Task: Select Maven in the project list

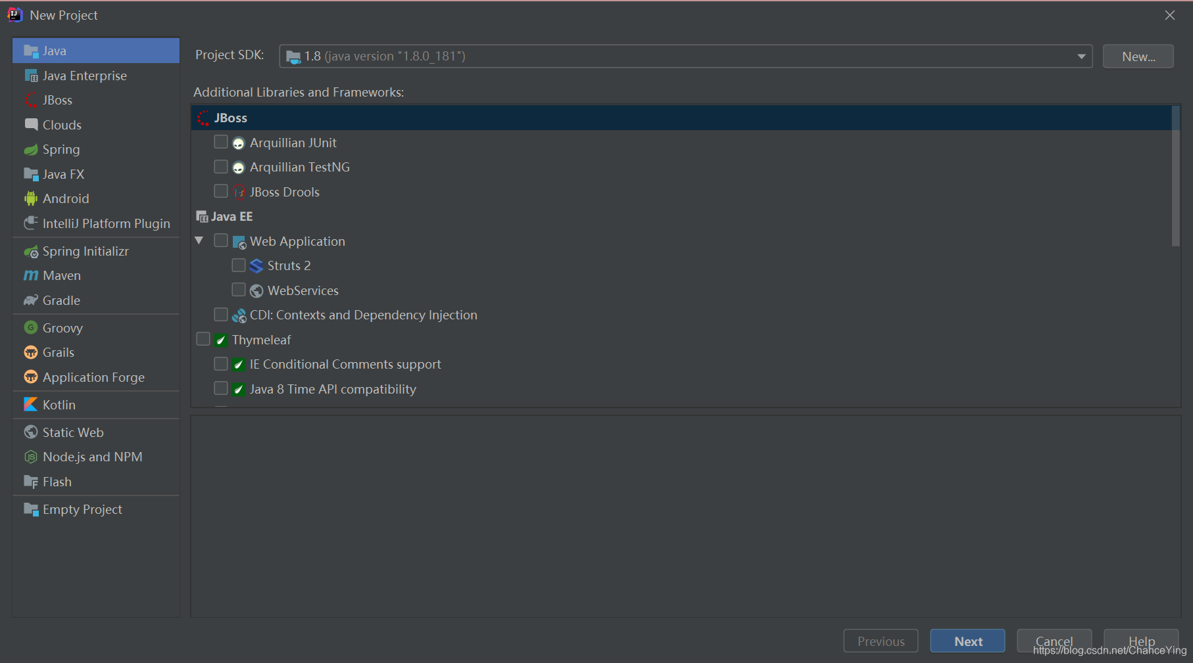Action: pyautogui.click(x=96, y=275)
